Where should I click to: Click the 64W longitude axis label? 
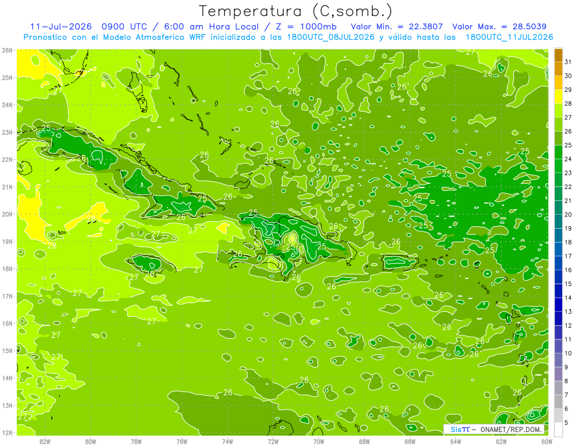pos(456,441)
